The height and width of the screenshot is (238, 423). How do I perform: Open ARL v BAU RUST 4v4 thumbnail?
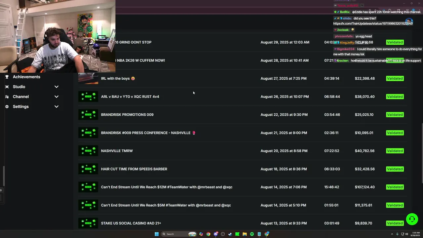point(88,97)
